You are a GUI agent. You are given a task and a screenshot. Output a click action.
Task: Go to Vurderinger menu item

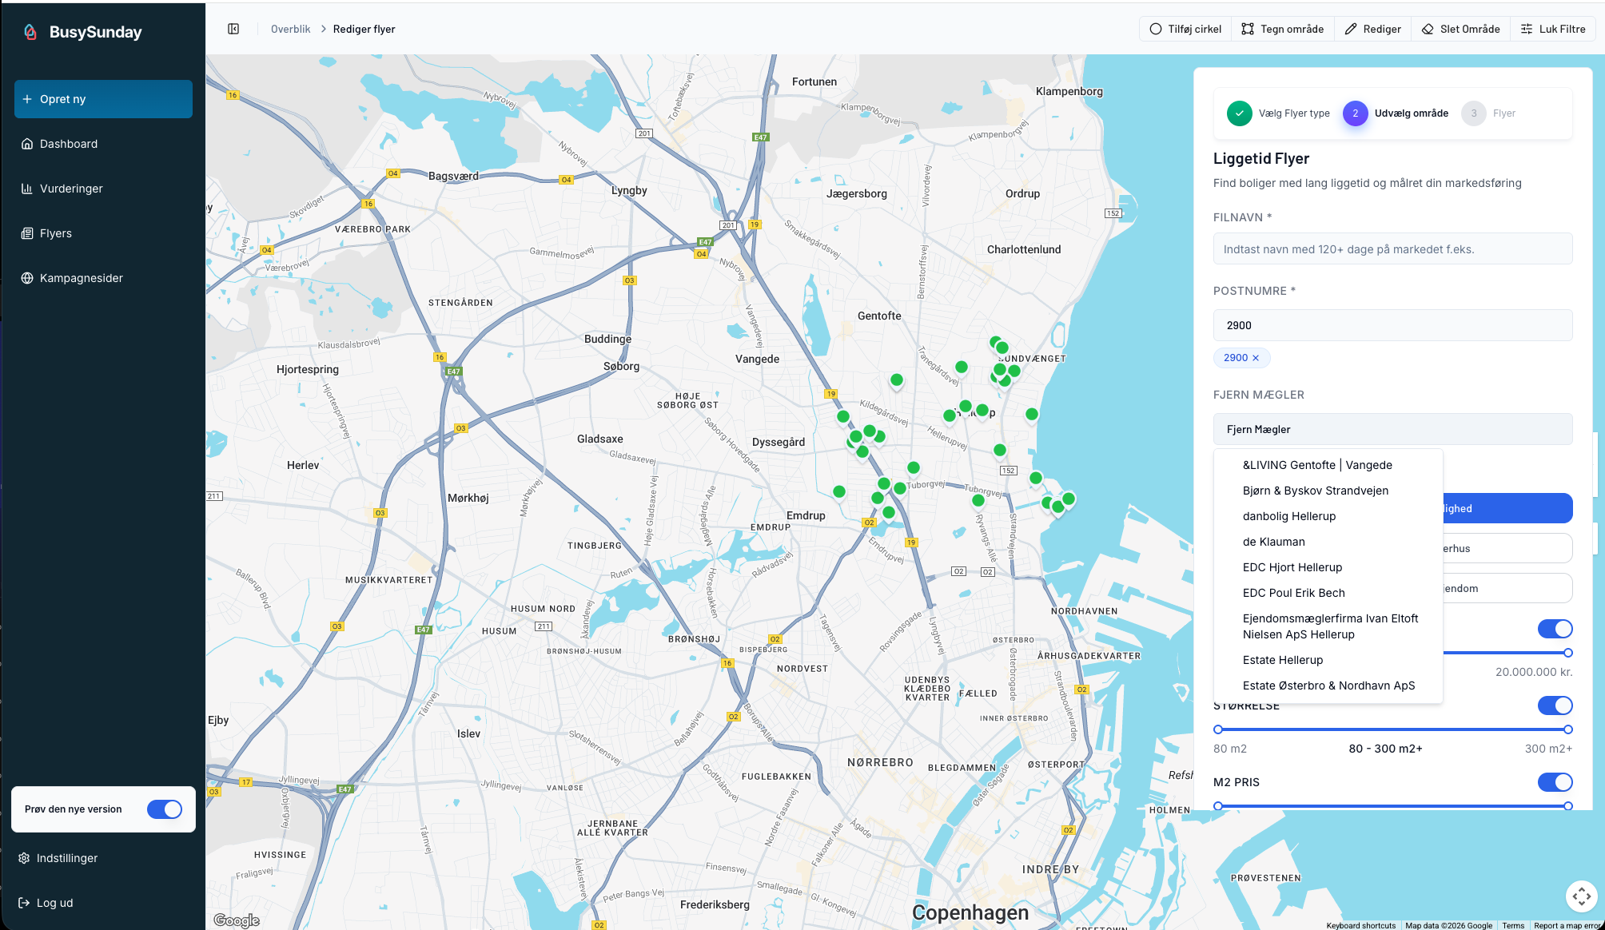click(71, 189)
